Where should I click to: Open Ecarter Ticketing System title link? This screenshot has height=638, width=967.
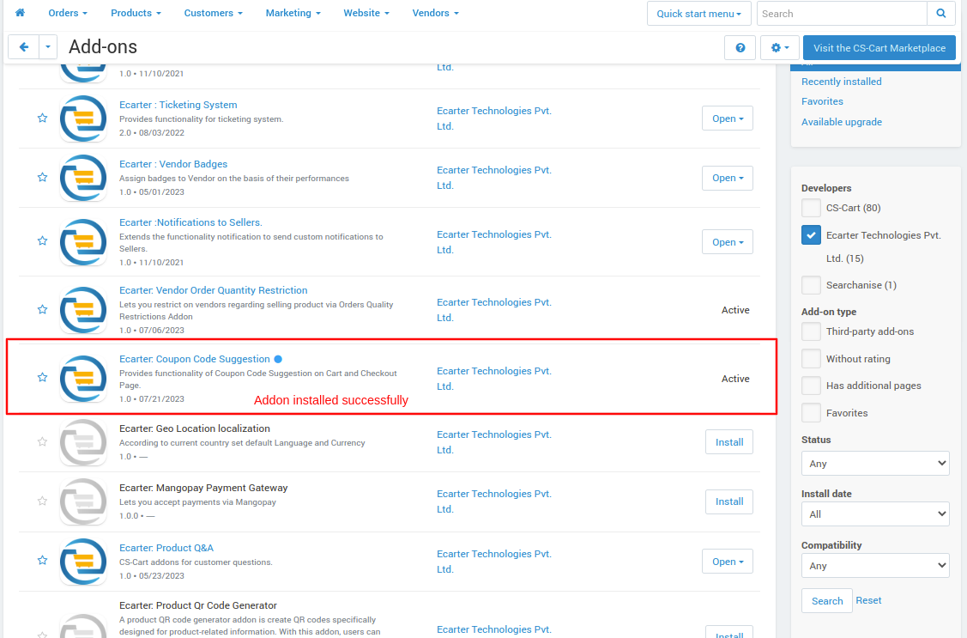click(178, 105)
